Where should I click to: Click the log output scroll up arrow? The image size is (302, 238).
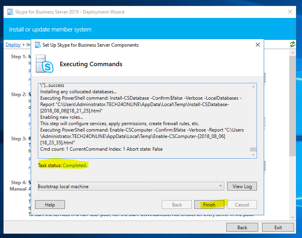pyautogui.click(x=253, y=87)
